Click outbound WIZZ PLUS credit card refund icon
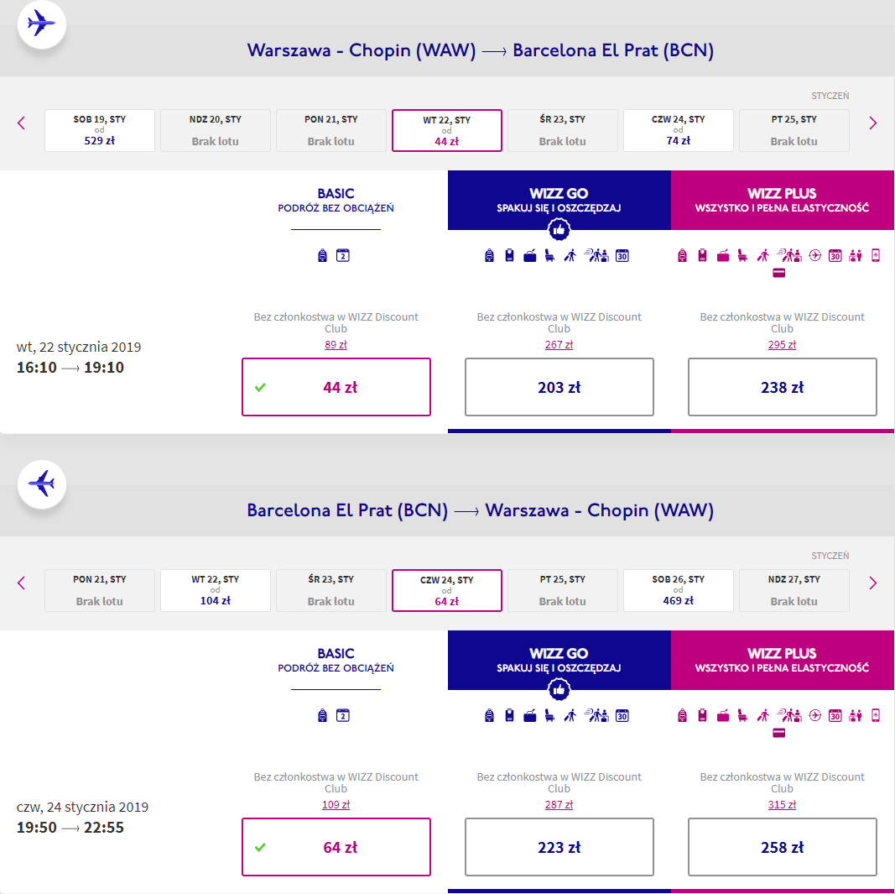 click(779, 273)
